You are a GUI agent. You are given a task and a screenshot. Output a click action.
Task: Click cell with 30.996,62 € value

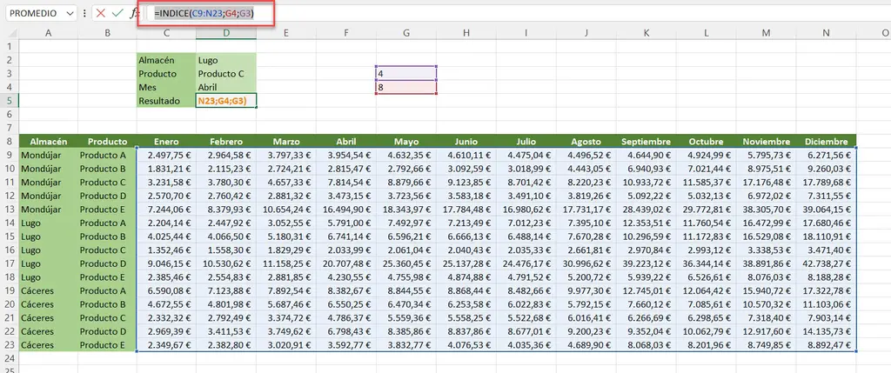(586, 263)
